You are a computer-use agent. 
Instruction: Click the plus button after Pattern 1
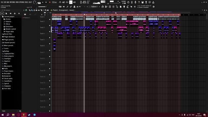(99, 6)
